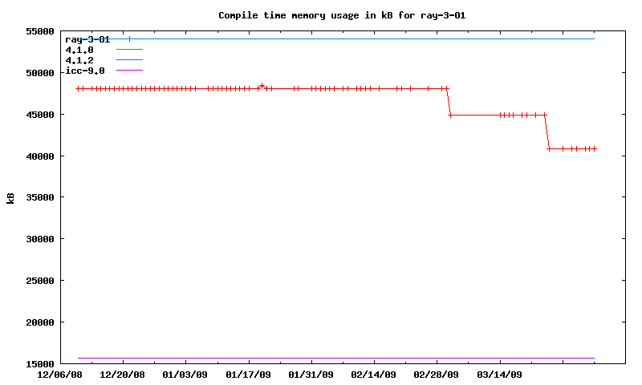Click the leftmost red data point marker
The width and height of the screenshot is (642, 385).
(78, 88)
